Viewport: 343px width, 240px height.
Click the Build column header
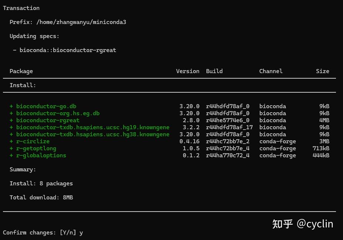[214, 71]
